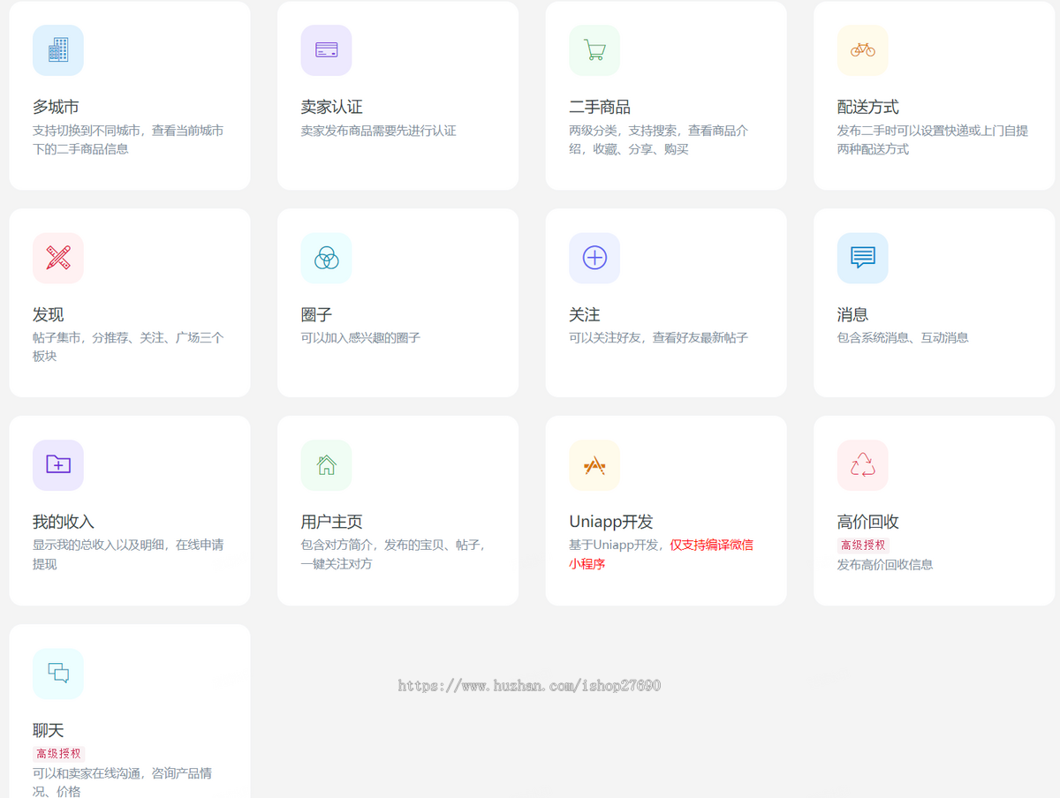The image size is (1060, 798).
Task: Click the seller verification card icon
Action: (x=326, y=50)
